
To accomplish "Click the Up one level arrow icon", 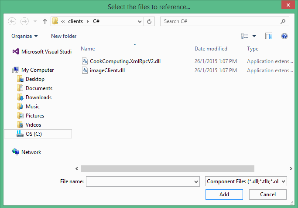I will pyautogui.click(x=45, y=21).
